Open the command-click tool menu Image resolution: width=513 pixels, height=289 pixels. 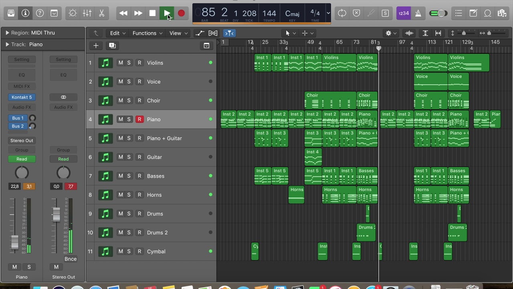coord(307,33)
